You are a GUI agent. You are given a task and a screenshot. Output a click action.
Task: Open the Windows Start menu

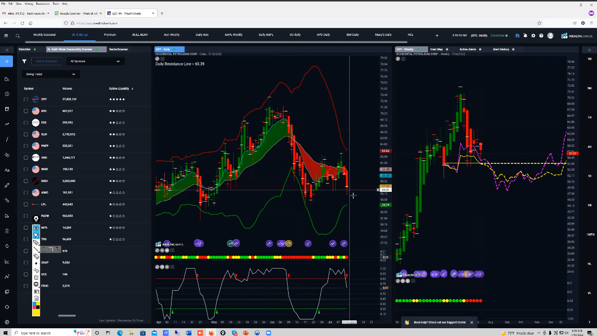point(5,333)
